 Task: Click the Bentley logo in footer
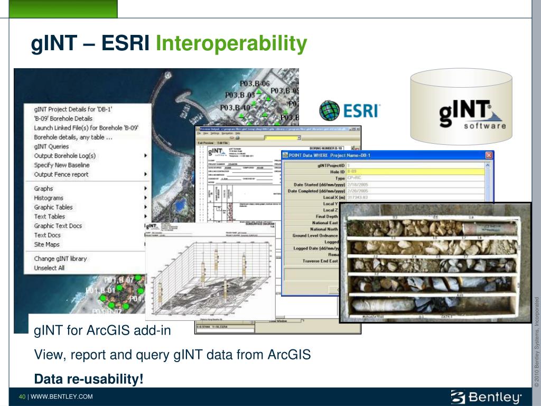pos(487,397)
